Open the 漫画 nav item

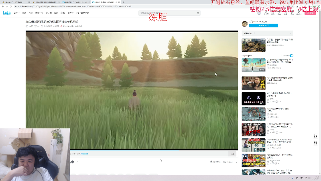click(x=56, y=13)
